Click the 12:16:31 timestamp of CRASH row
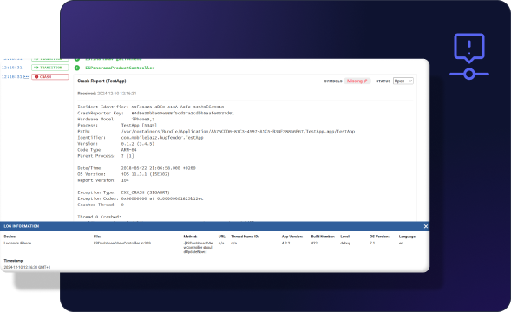Image resolution: width=511 pixels, height=312 pixels. pyautogui.click(x=12, y=77)
